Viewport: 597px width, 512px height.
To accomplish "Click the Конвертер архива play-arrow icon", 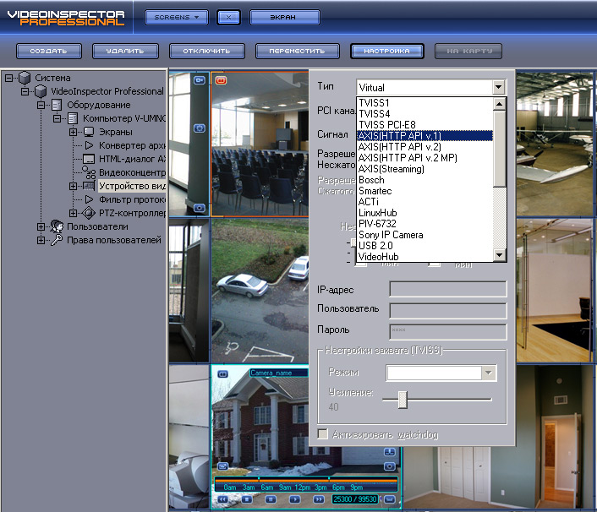I will (89, 145).
